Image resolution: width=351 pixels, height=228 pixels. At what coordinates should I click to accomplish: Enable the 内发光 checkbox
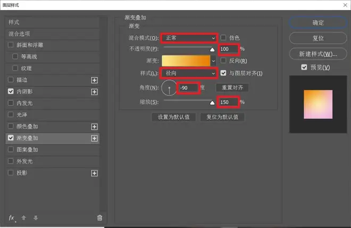click(11, 103)
